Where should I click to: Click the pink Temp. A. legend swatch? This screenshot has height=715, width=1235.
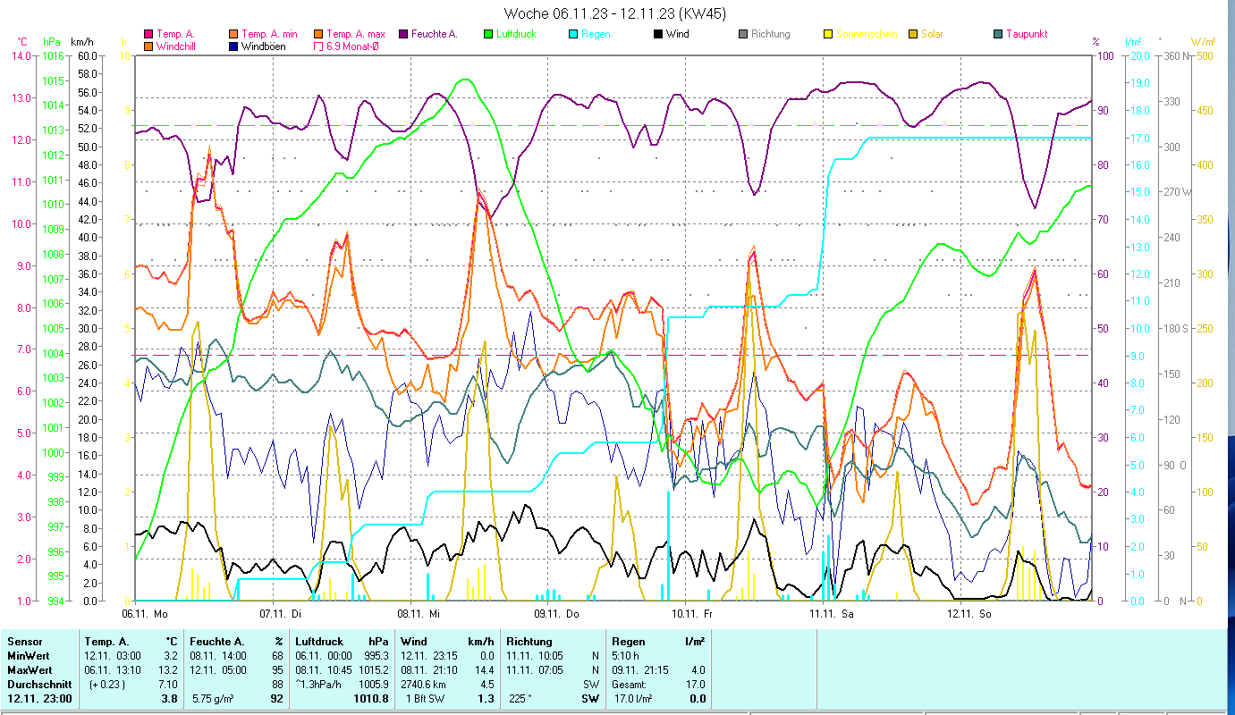click(x=148, y=34)
